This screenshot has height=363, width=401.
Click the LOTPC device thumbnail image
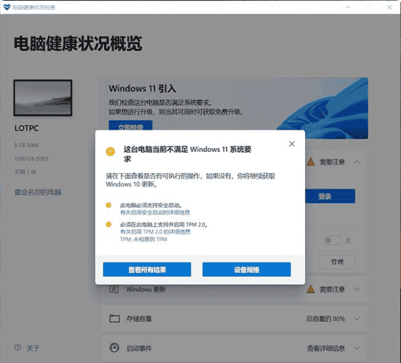coord(43,98)
